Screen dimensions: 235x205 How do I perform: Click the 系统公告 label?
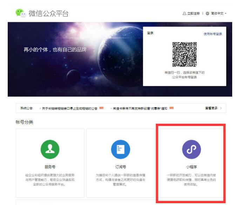pyautogui.click(x=26, y=108)
